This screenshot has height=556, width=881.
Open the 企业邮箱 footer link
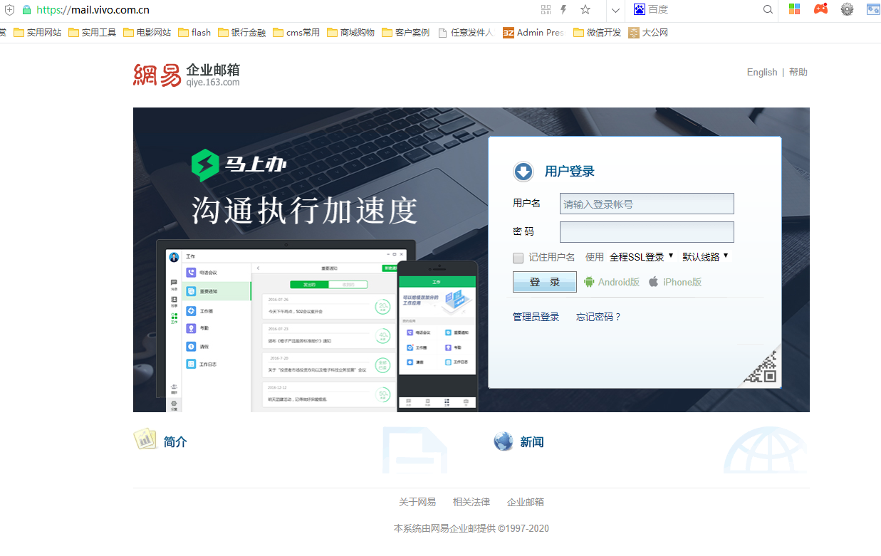click(526, 502)
